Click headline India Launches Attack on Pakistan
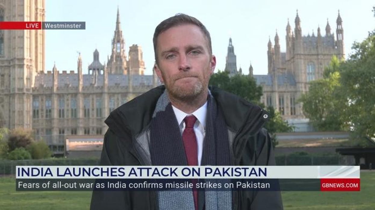The image size is (375, 210). tap(142, 172)
